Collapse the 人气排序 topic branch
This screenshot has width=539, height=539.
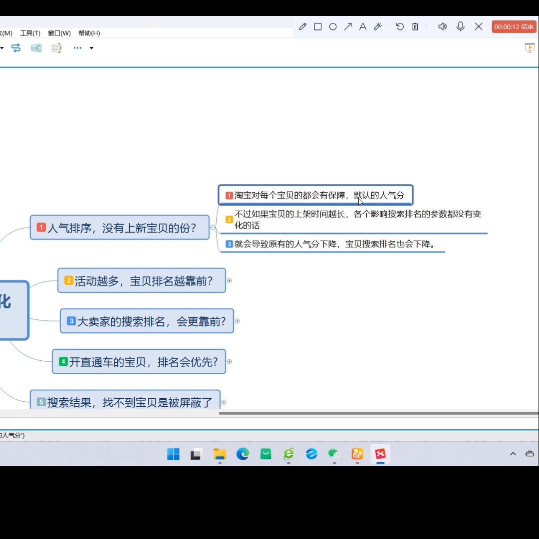click(213, 227)
